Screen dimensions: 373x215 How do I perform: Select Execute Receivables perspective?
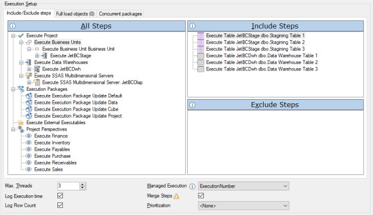(56, 162)
